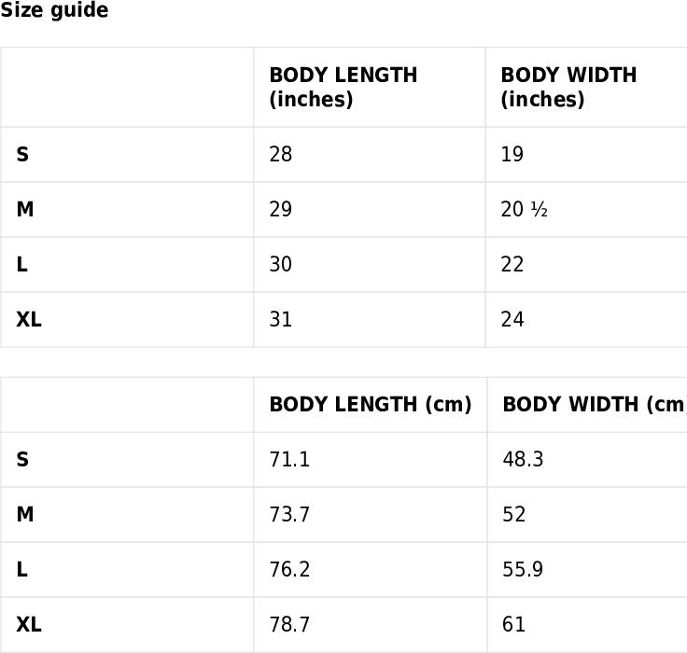Select the 30 inch body length cell
687x653 pixels.
(x=280, y=265)
